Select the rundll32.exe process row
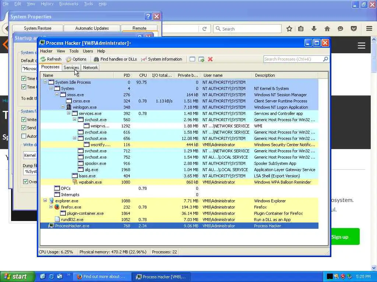This screenshot has height=282, width=377. [179, 220]
